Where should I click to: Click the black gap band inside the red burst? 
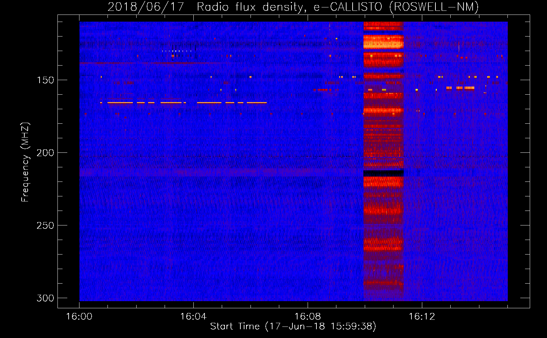click(383, 173)
